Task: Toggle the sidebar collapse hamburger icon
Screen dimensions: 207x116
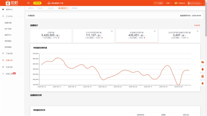Action: pyautogui.click(x=28, y=3)
